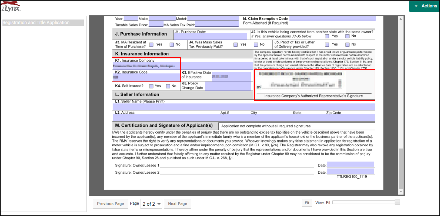Click the vehicle Model field

[213, 19]
